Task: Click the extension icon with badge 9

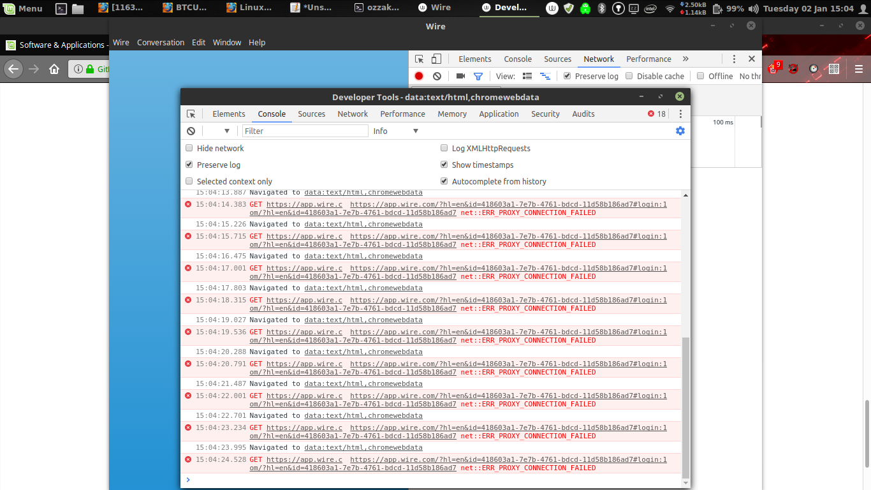Action: click(x=774, y=68)
